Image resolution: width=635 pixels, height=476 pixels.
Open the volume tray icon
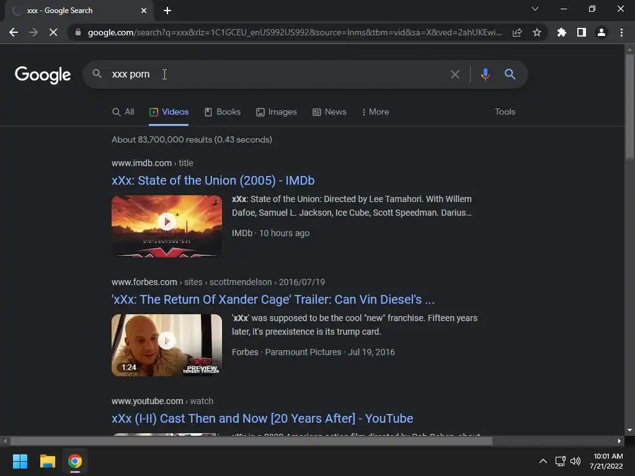[x=575, y=461]
